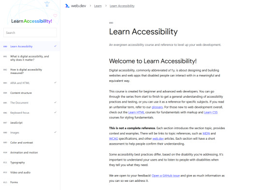This screenshot has height=190, width=261.
Task: Click checkmark beside Keyboard focus
Action: (55, 112)
